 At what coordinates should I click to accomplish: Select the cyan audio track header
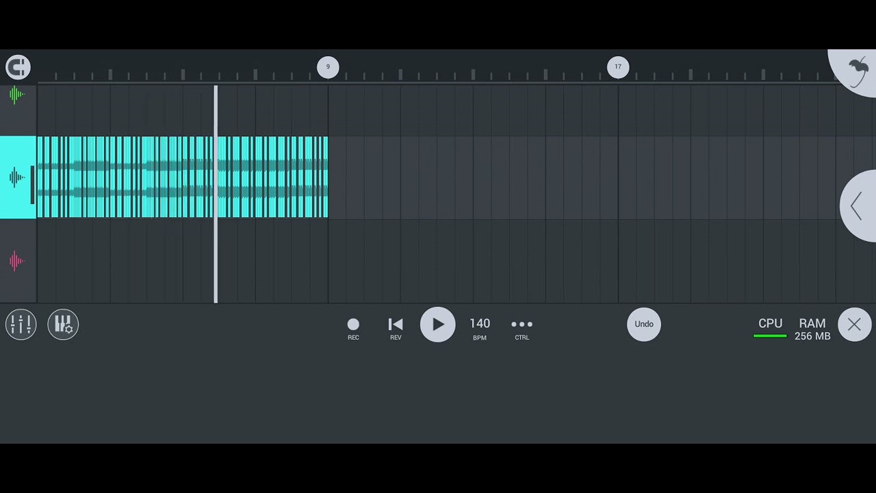(x=18, y=177)
